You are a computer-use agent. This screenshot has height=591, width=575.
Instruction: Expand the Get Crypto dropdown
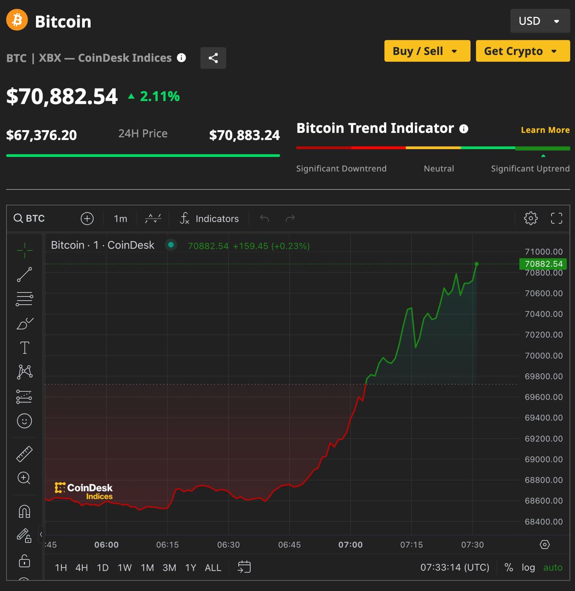pos(522,51)
